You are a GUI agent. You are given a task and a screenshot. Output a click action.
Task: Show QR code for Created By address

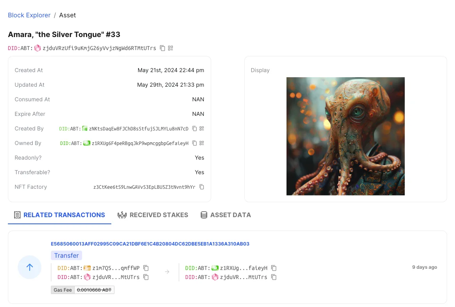[x=202, y=128]
